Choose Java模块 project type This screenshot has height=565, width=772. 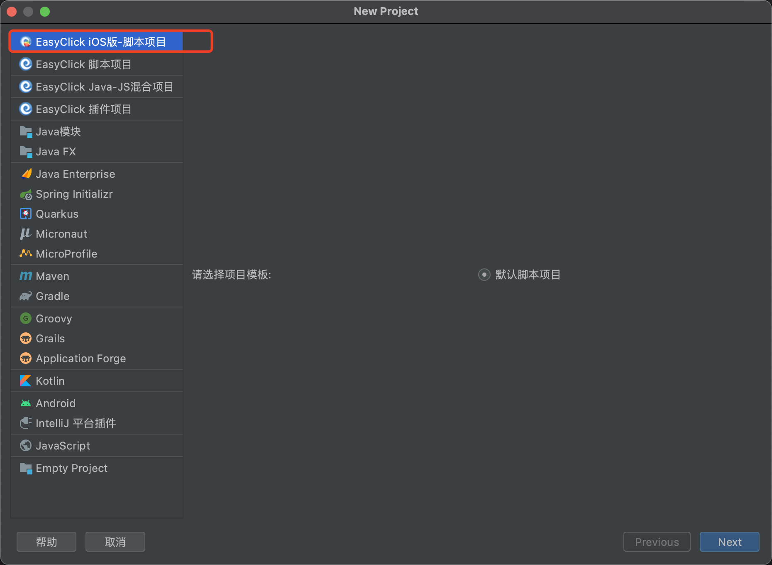tap(97, 132)
